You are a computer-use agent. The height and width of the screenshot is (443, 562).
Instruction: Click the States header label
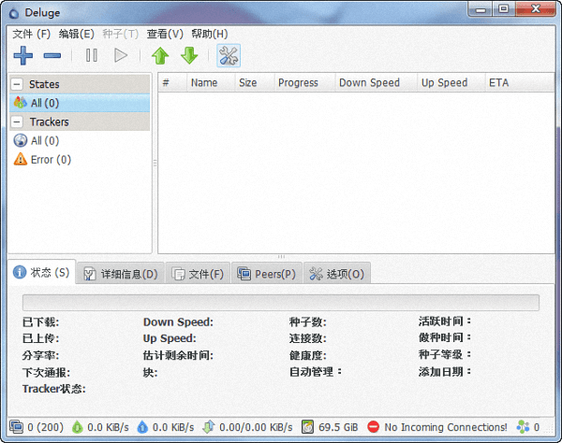click(44, 84)
